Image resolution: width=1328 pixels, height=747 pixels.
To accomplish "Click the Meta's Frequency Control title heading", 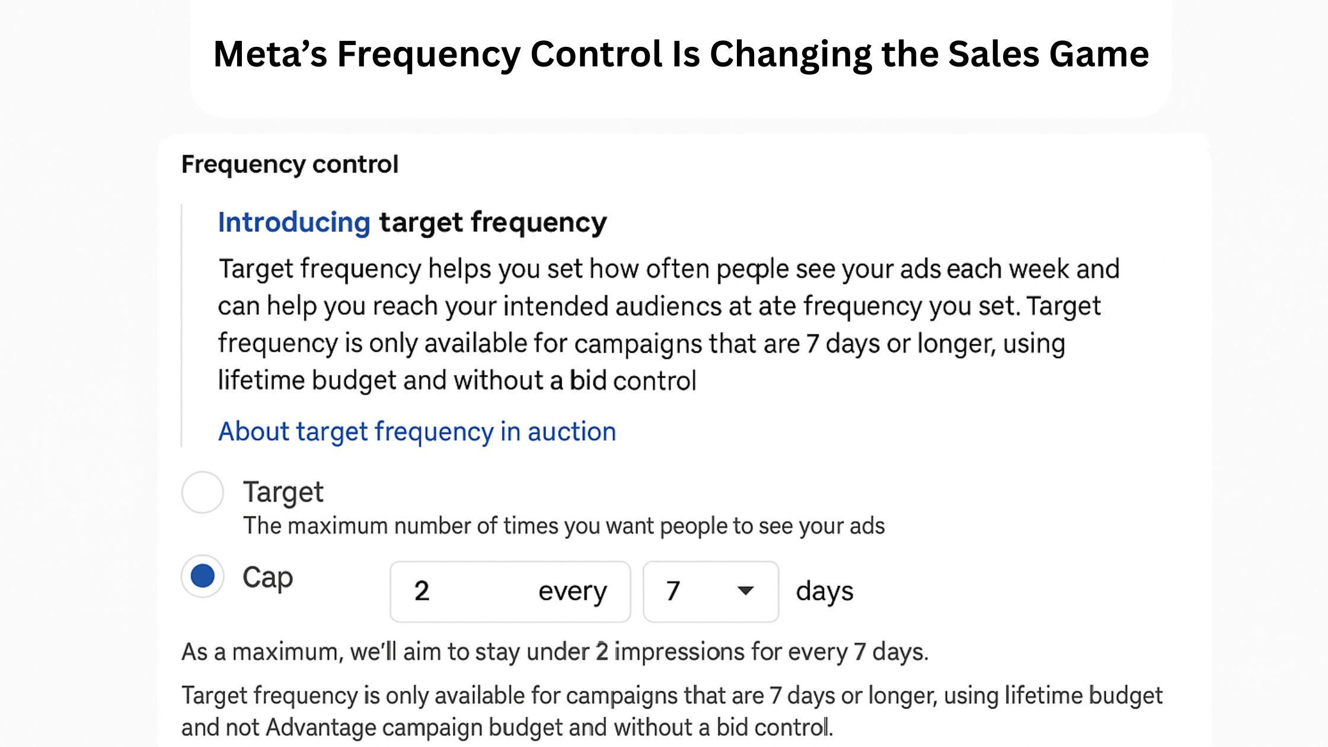I will click(681, 54).
